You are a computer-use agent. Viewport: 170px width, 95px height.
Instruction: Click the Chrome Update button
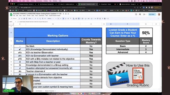(157, 8)
